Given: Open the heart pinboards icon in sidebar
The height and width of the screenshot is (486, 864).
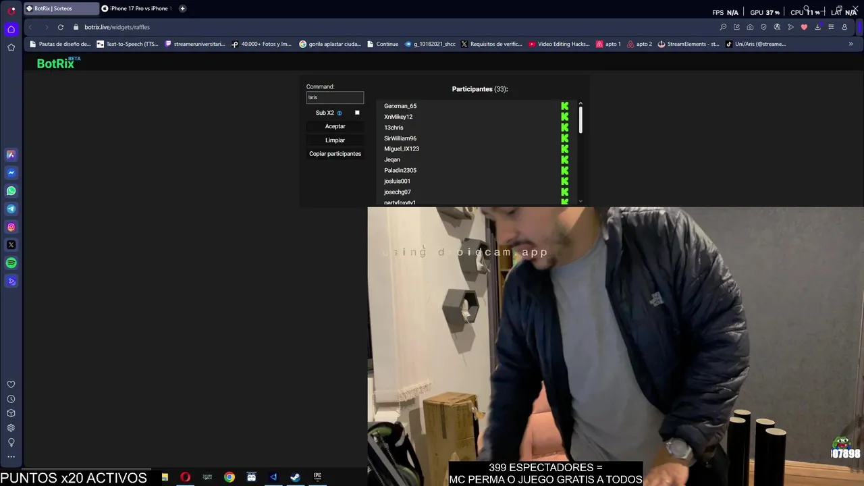Looking at the screenshot, I should click(x=11, y=385).
